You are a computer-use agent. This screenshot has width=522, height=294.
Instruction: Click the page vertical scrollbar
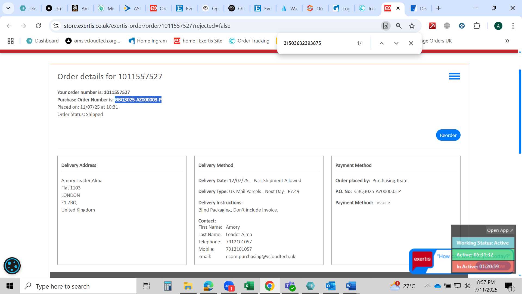click(x=520, y=112)
